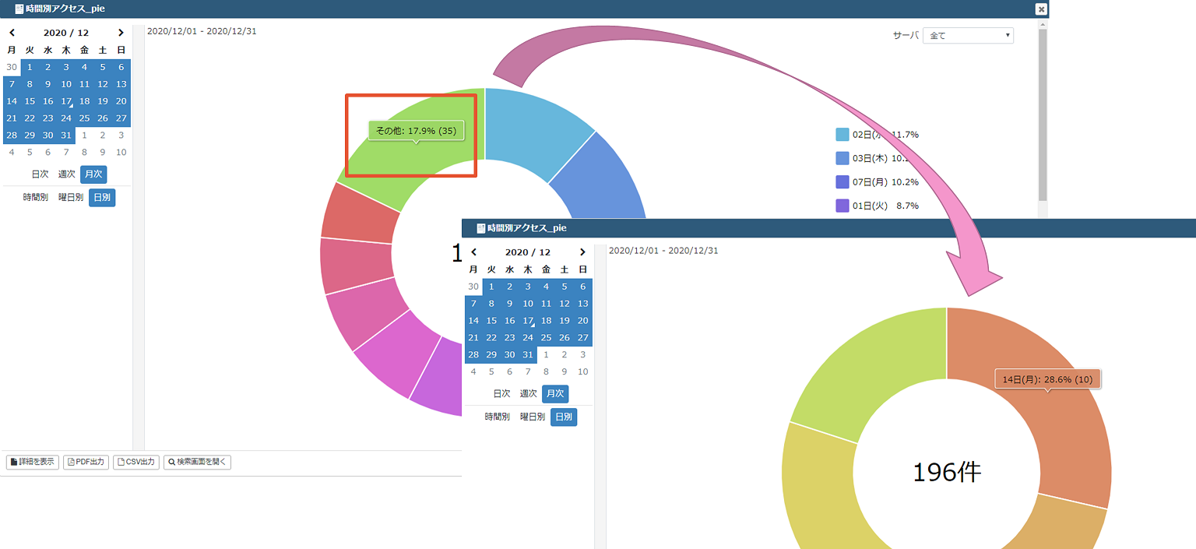Click the 196件 total in front chart
Viewport: 1196px width, 549px height.
pyautogui.click(x=947, y=472)
